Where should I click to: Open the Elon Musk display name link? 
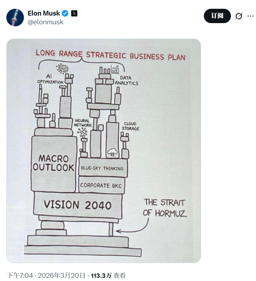[x=44, y=13]
